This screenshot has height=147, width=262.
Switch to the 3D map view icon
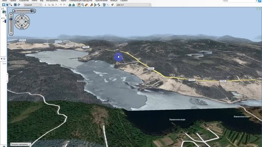pyautogui.click(x=7, y=5)
